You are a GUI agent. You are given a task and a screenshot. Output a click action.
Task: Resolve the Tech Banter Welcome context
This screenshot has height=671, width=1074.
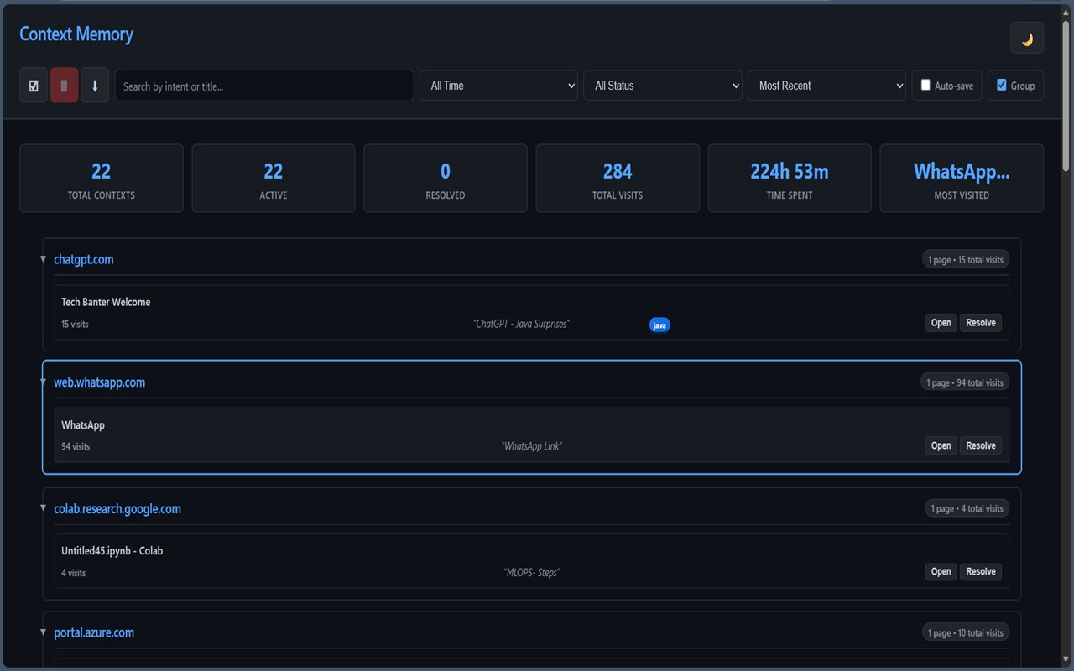(x=980, y=323)
